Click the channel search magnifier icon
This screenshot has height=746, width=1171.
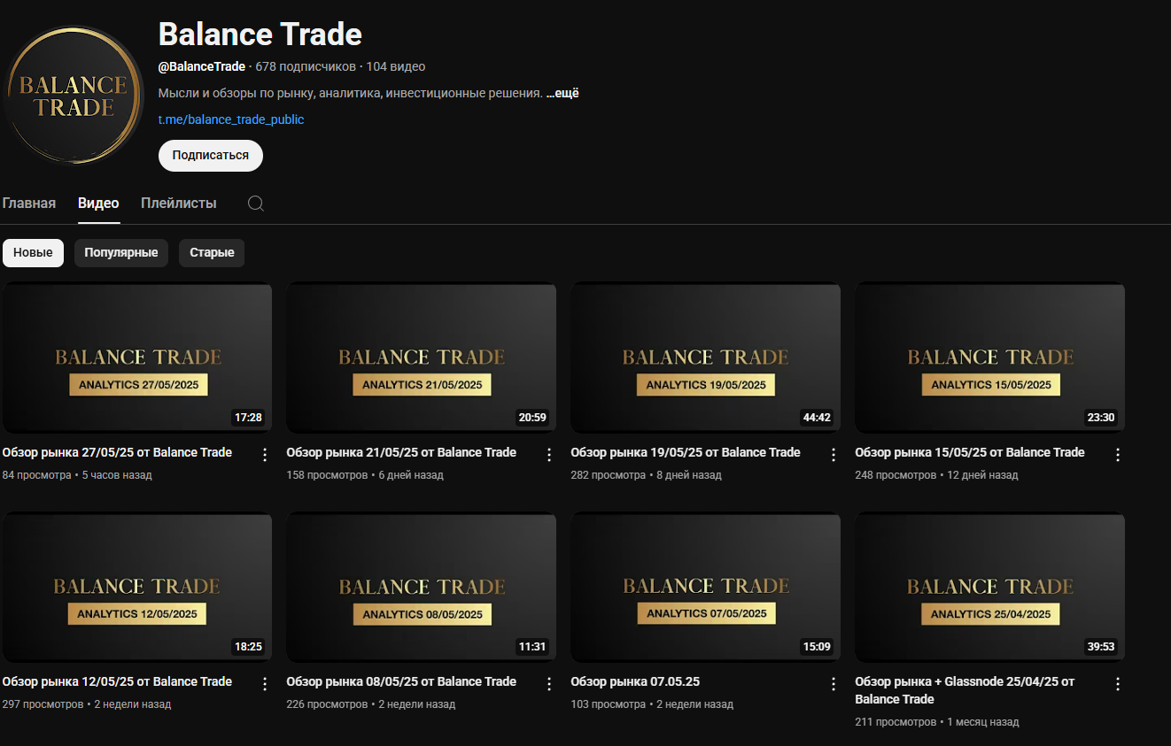coord(255,204)
